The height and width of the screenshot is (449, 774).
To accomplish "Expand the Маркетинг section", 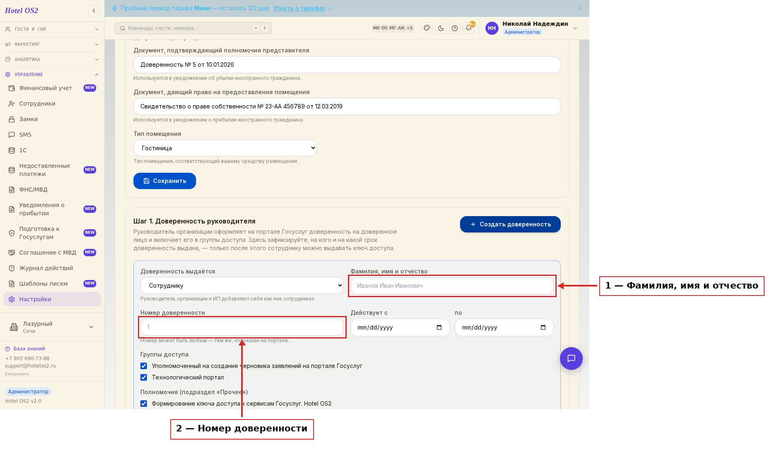I will (52, 44).
